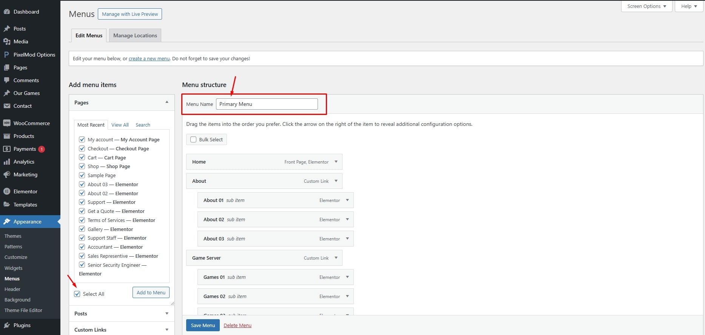Click the Payments dollar icon
This screenshot has height=335, width=705.
7,149
